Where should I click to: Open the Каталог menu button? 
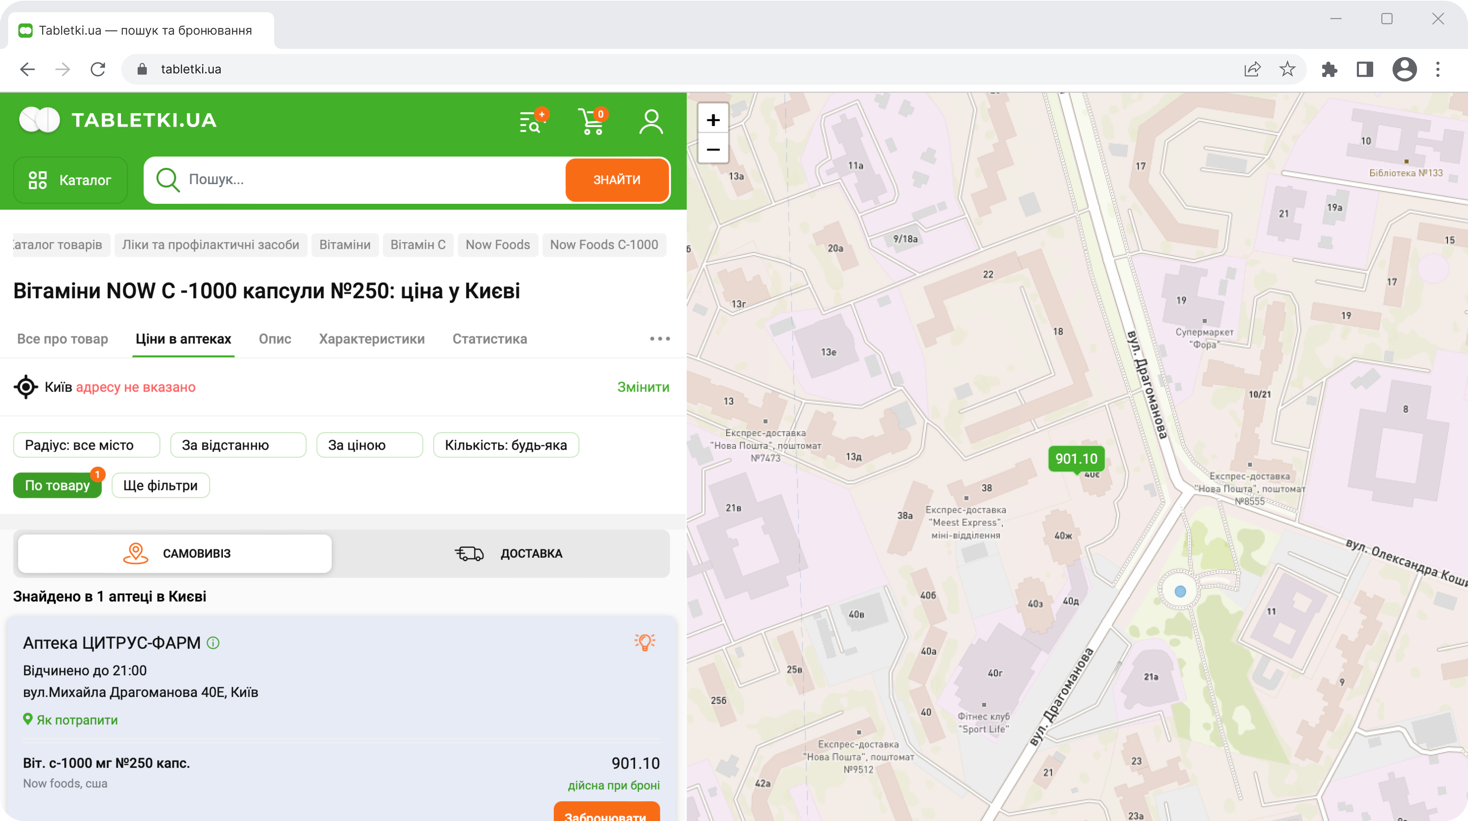(x=70, y=180)
